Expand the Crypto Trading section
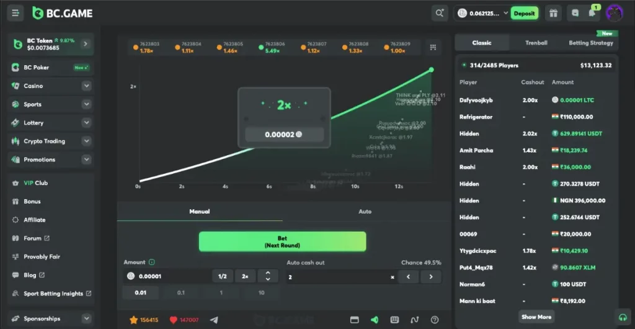Viewport: 635px width, 329px height. tap(86, 141)
